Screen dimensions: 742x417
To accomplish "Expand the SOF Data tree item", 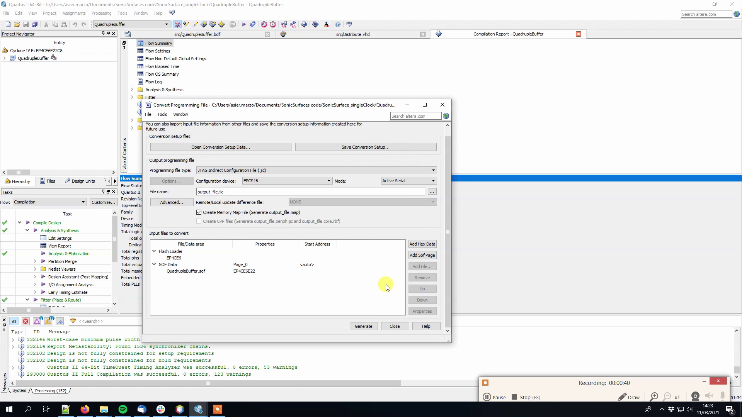I will point(155,264).
